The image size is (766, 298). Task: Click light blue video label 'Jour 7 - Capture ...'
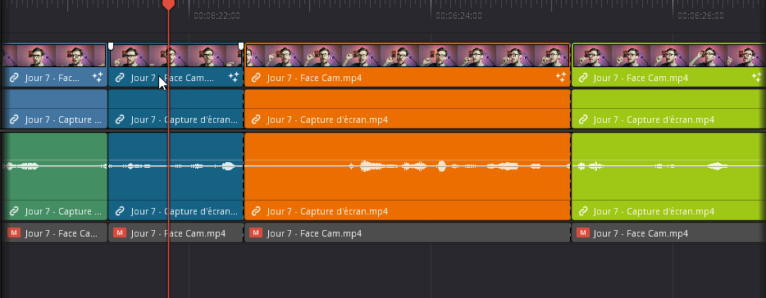[x=63, y=120]
